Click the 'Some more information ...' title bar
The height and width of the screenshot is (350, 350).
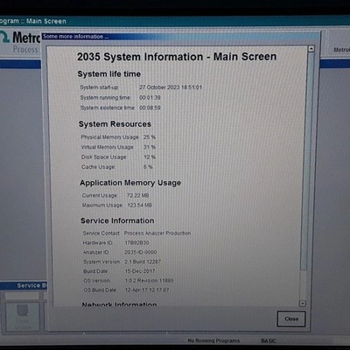click(x=180, y=37)
